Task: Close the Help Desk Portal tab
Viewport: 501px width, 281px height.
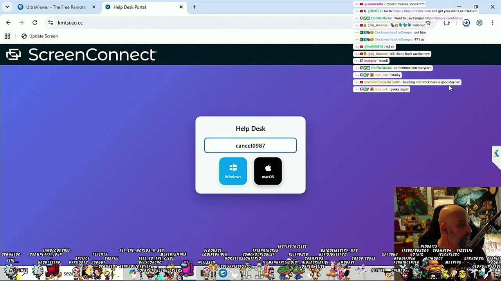Action: coord(181,7)
